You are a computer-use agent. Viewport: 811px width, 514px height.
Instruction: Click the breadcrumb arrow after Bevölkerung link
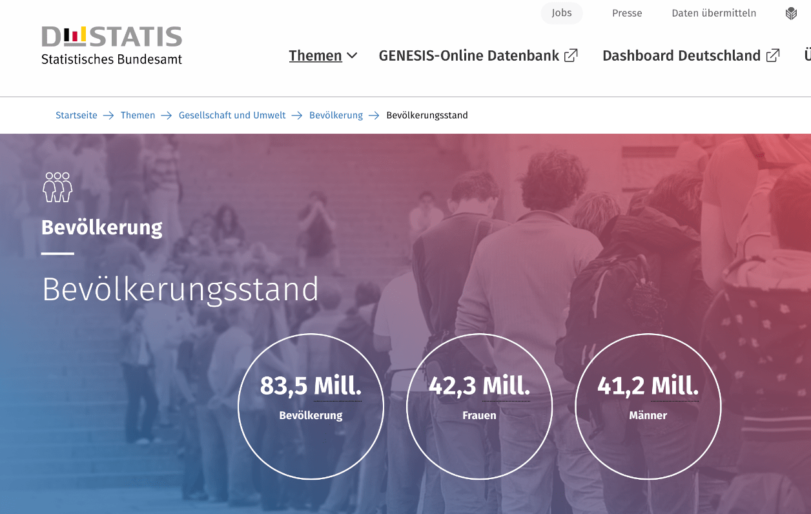click(x=374, y=116)
